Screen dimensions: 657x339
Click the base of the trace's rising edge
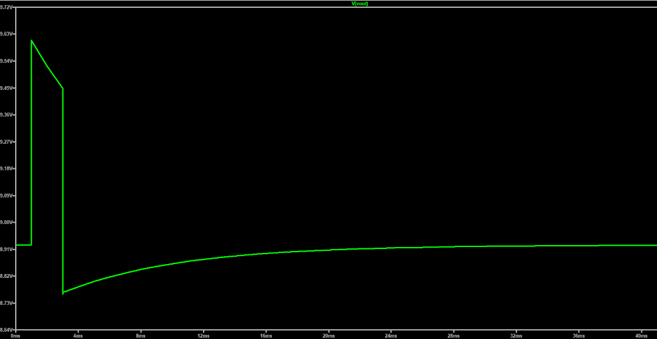coord(32,244)
